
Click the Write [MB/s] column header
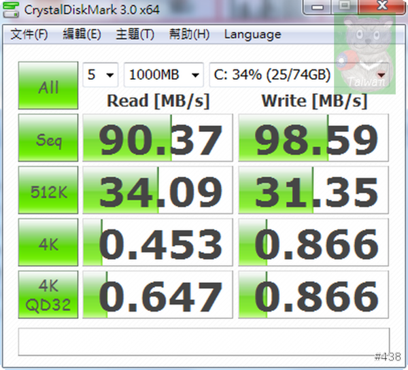click(x=314, y=101)
